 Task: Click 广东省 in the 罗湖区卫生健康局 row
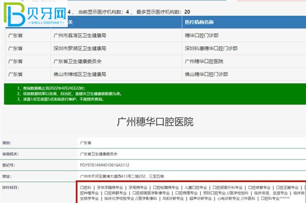point(15,48)
